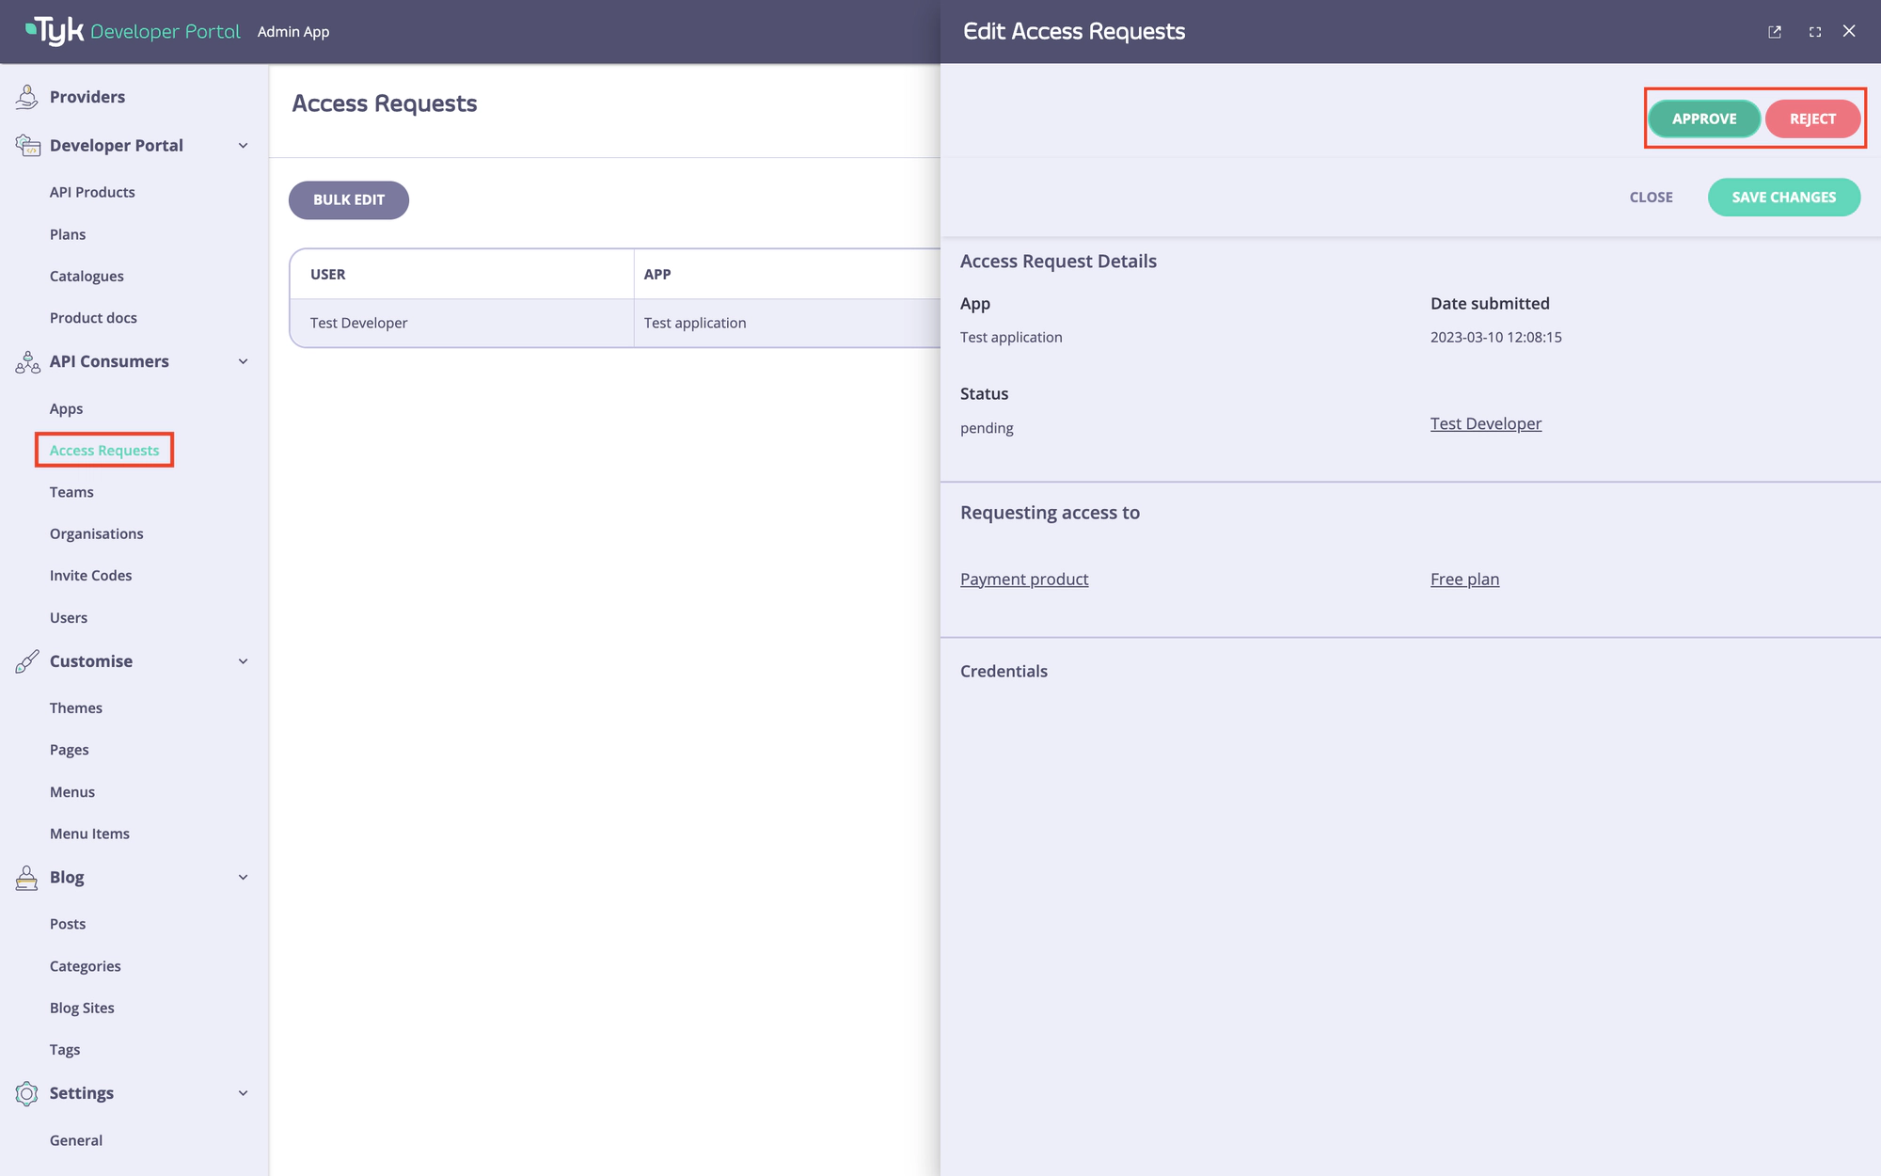Collapse the Developer Portal section chevron
This screenshot has height=1176, width=1881.
(244, 146)
